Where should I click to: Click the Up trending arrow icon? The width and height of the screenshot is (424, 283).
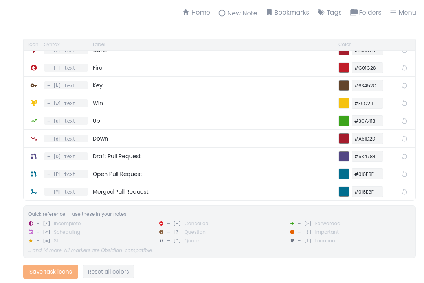(x=34, y=121)
